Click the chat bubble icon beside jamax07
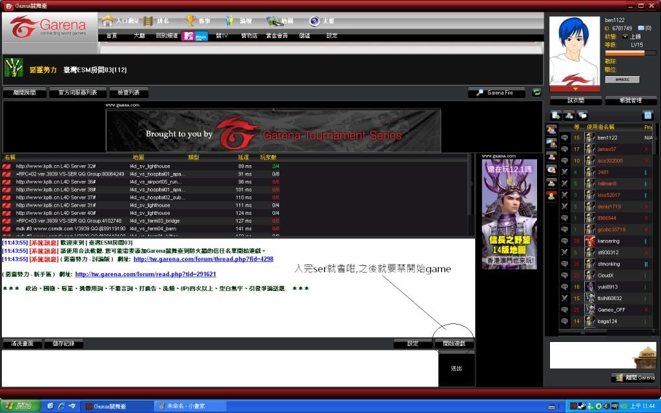661x413 pixels. point(564,149)
